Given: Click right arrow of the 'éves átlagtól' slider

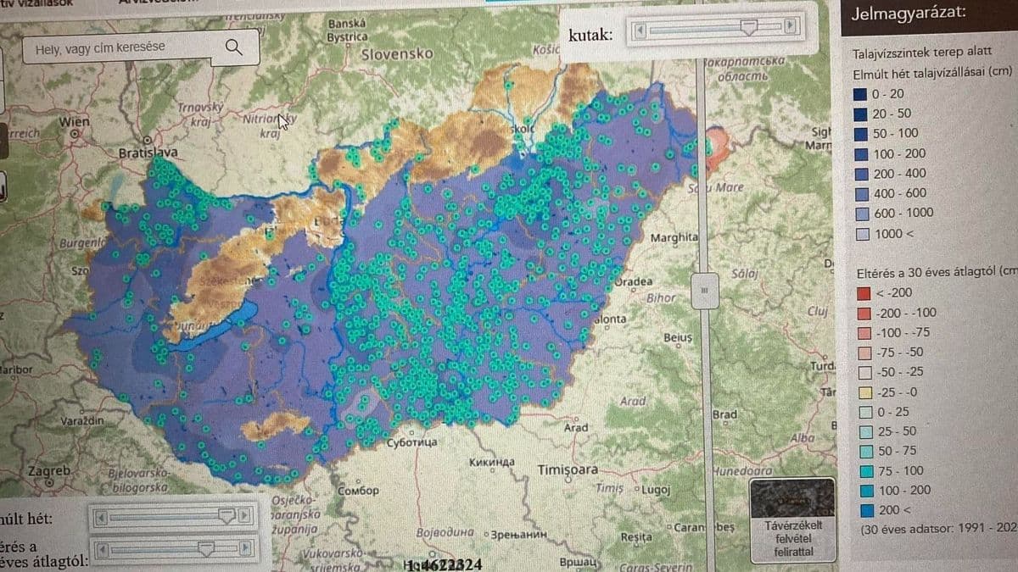Looking at the screenshot, I should (246, 549).
